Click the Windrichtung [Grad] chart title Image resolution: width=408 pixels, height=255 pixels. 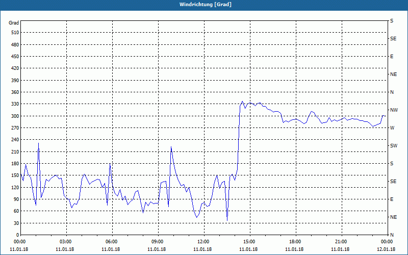click(206, 5)
